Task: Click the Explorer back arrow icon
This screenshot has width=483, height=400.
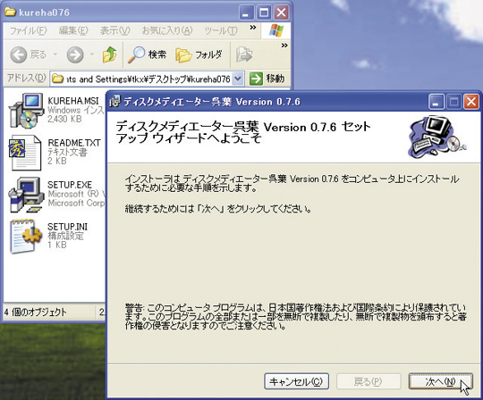Action: (19, 55)
